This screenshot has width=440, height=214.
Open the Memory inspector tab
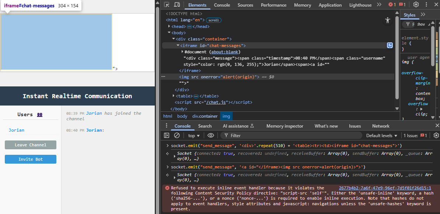285,126
